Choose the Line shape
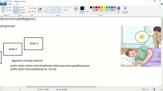 (x=45, y=8)
